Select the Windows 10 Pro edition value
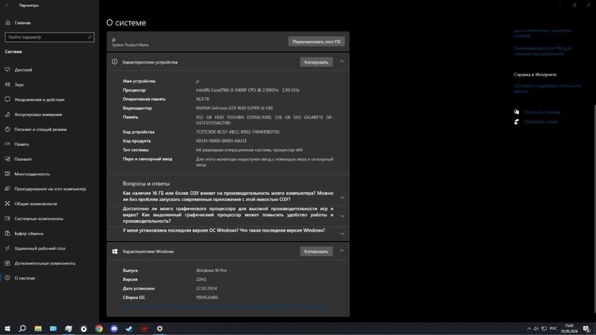This screenshot has width=596, height=335. click(x=212, y=271)
